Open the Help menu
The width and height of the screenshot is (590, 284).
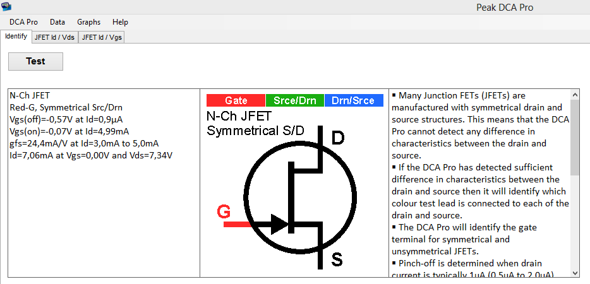(120, 22)
